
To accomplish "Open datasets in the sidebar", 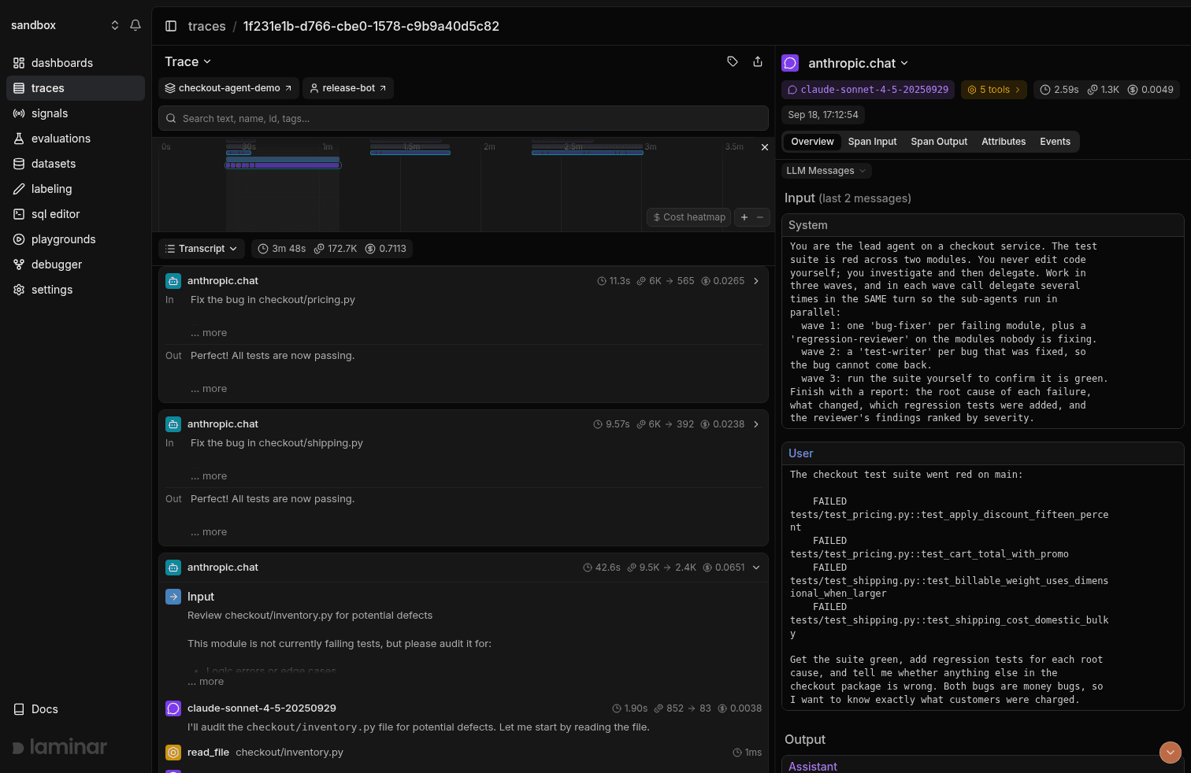I will tap(76, 164).
